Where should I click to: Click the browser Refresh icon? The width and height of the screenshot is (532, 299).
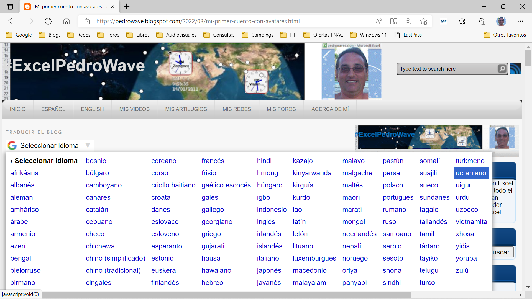coord(48,21)
